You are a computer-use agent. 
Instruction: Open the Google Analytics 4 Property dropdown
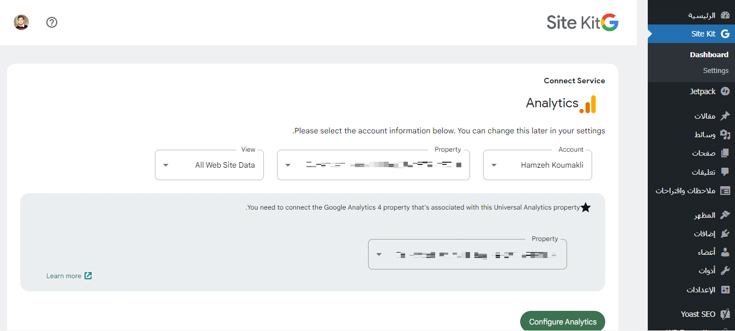click(x=467, y=254)
